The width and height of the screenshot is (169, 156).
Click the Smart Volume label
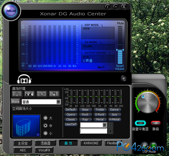[x=120, y=67]
